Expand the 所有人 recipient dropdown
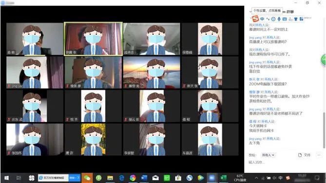Viewport: 326px width, 183px height. (268, 155)
